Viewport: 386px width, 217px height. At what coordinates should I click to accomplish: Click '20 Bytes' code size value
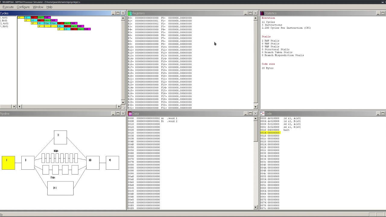point(268,68)
